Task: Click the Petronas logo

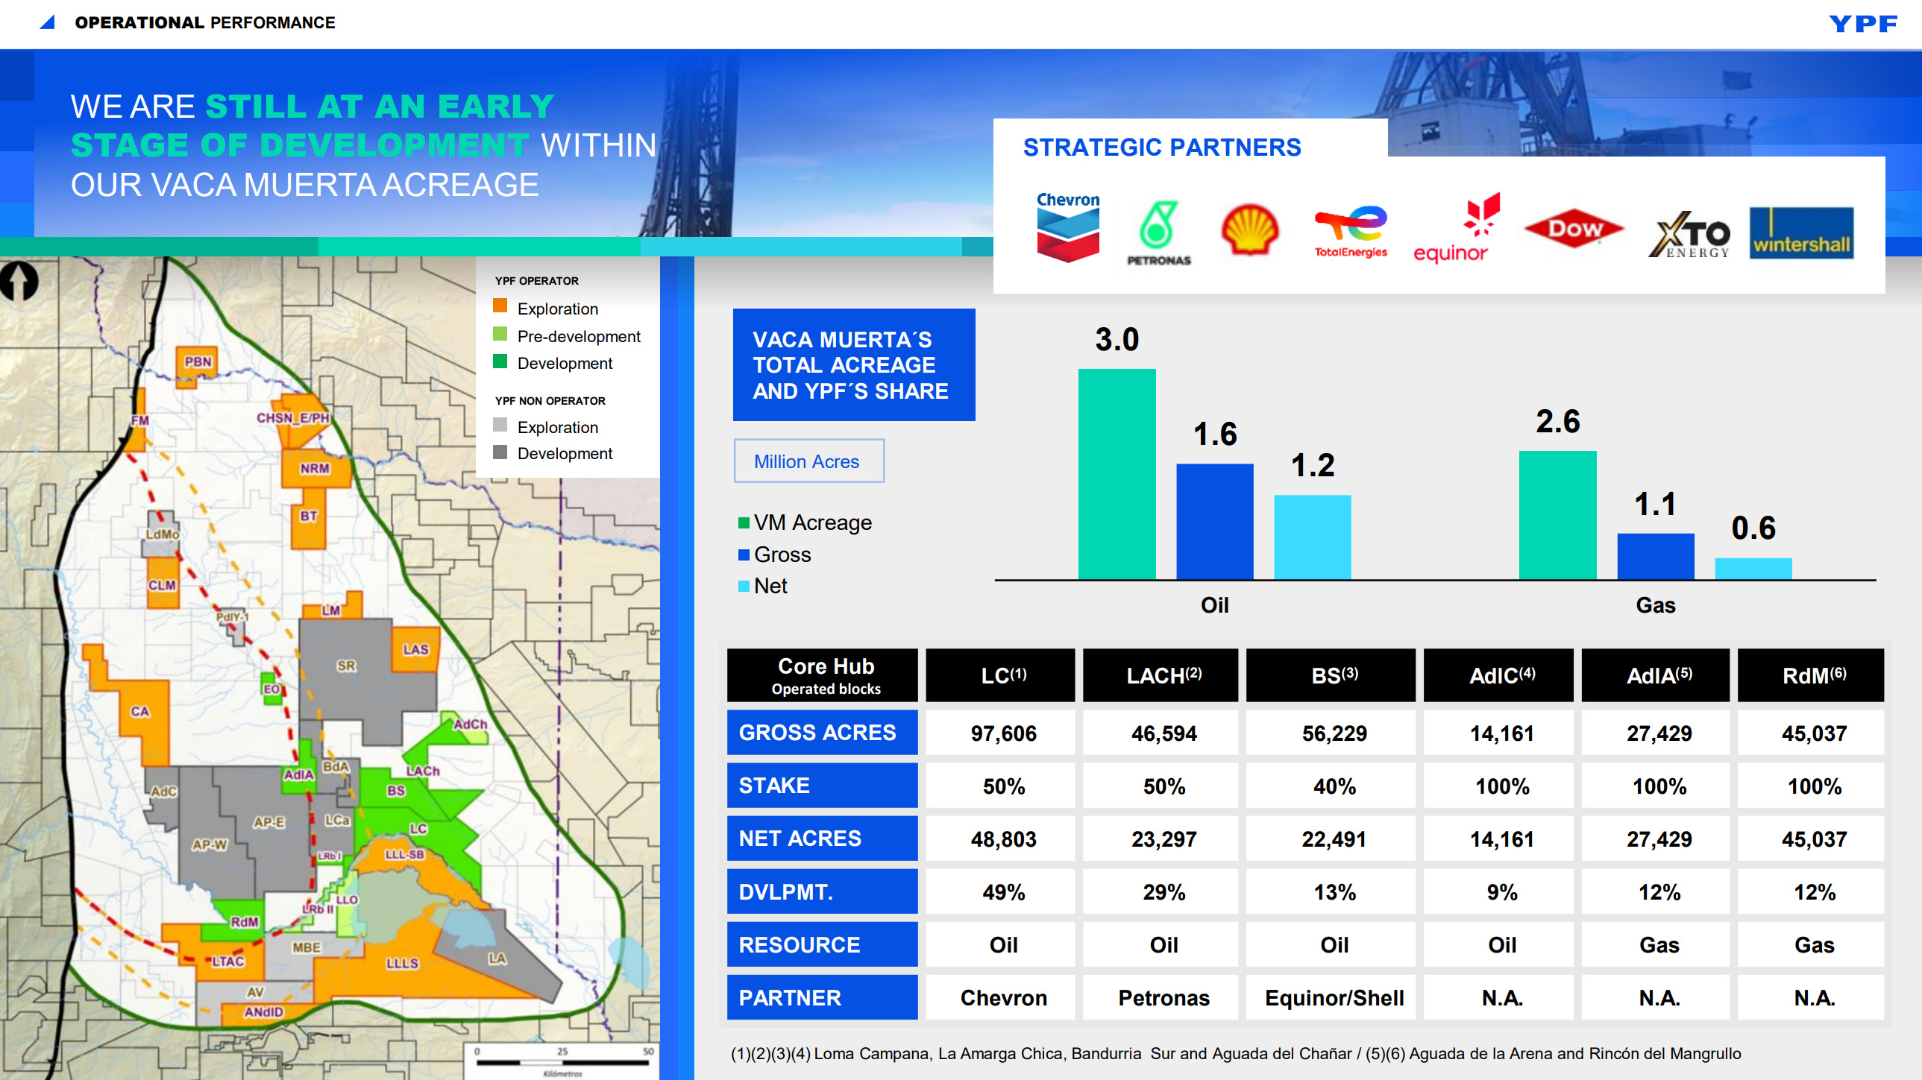Action: [1158, 233]
